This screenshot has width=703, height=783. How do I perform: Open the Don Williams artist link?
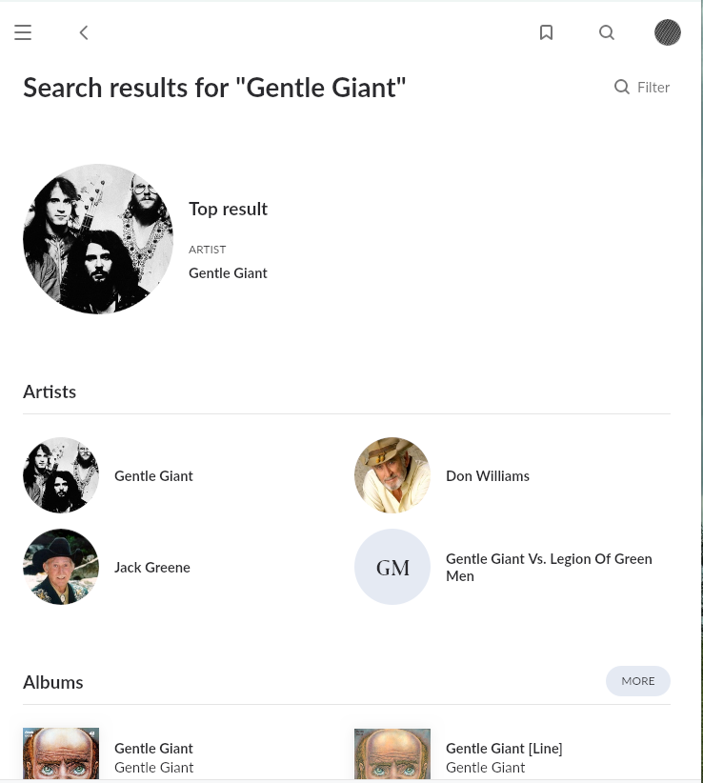[488, 476]
